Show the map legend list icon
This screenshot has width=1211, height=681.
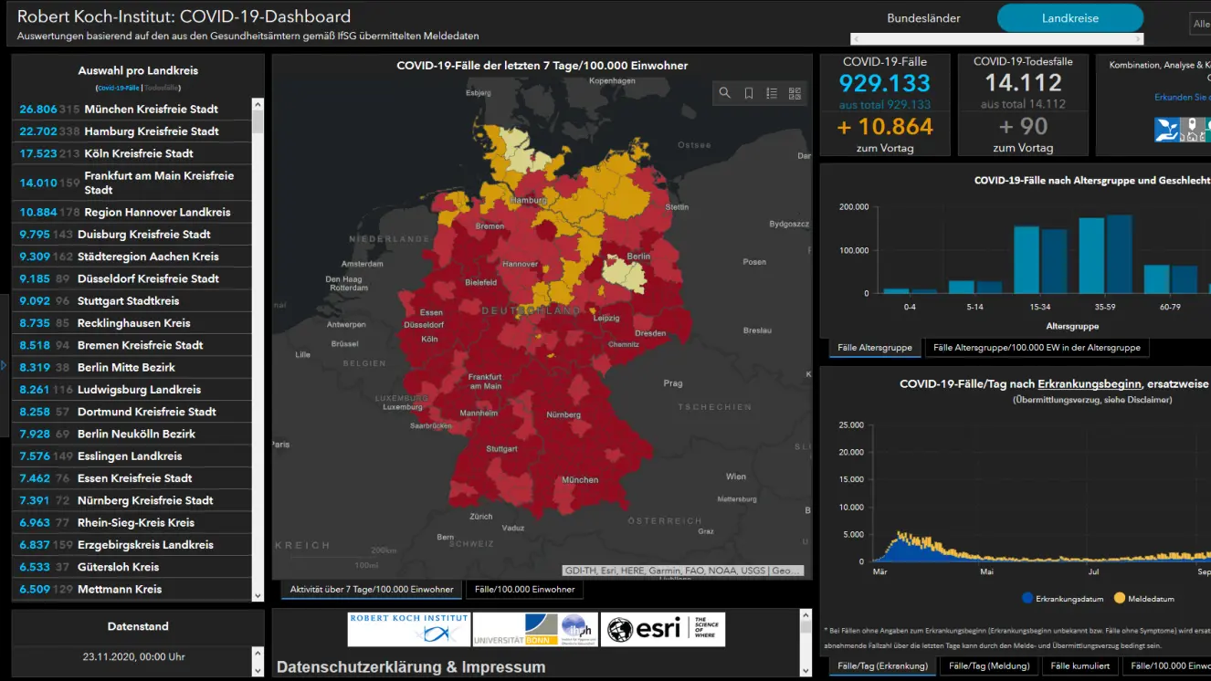pos(772,93)
